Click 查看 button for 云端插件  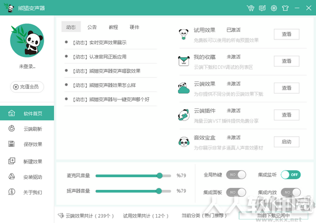(287, 115)
